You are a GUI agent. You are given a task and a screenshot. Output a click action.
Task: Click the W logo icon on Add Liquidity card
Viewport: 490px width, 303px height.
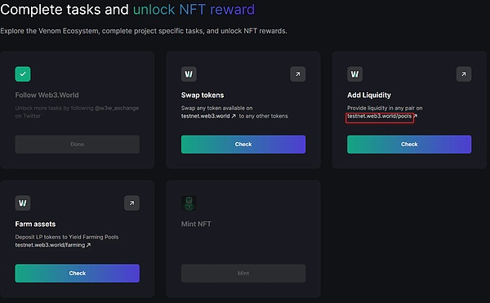[x=354, y=74]
